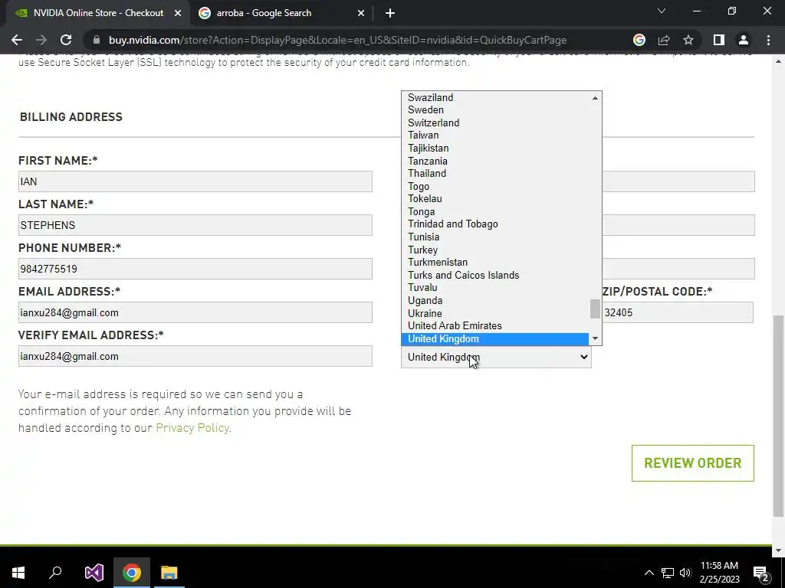Pick Thailand in the dropdown list
This screenshot has width=785, height=588.
(x=494, y=174)
